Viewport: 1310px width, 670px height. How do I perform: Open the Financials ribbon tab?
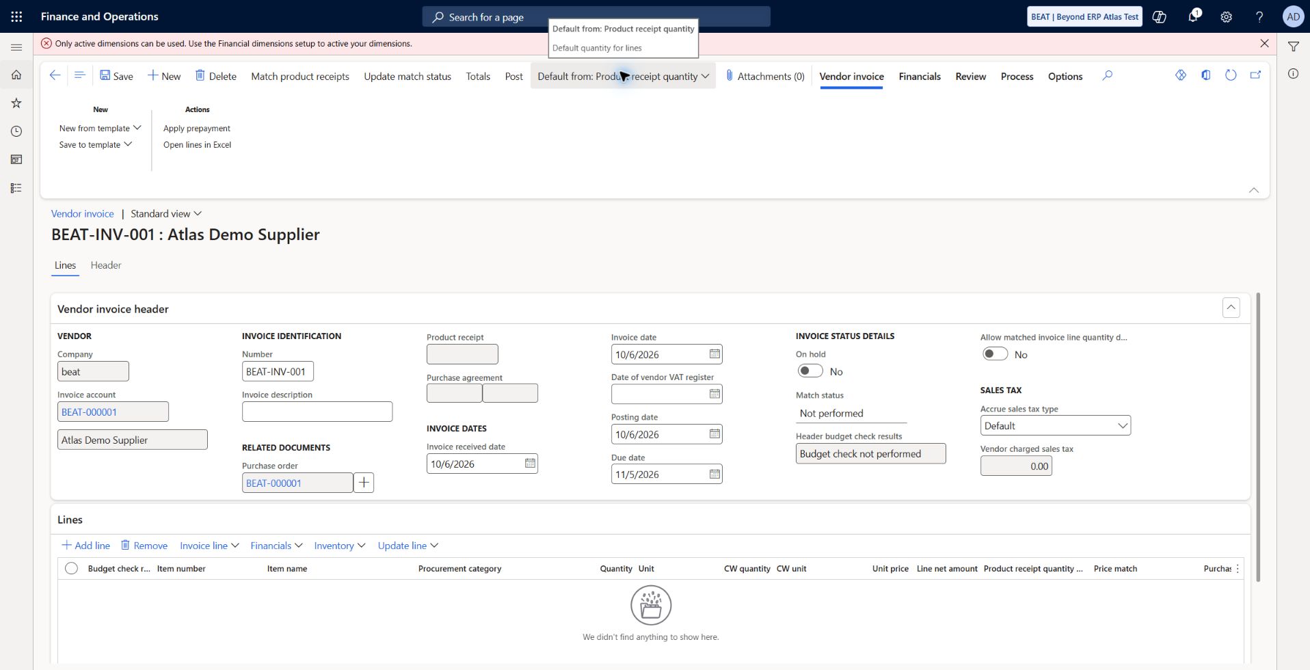point(920,76)
